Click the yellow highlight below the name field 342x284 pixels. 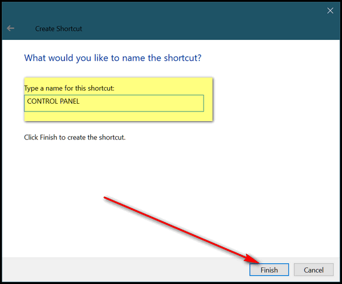pyautogui.click(x=118, y=116)
